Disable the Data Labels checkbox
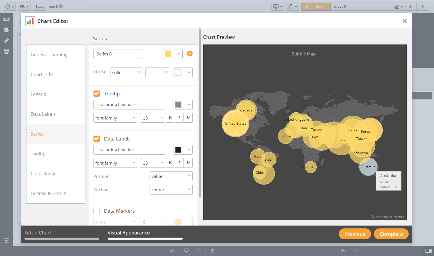434x256 pixels. (x=97, y=139)
